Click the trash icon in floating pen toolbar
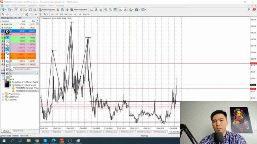The height and width of the screenshot is (144, 257). (x=7, y=65)
